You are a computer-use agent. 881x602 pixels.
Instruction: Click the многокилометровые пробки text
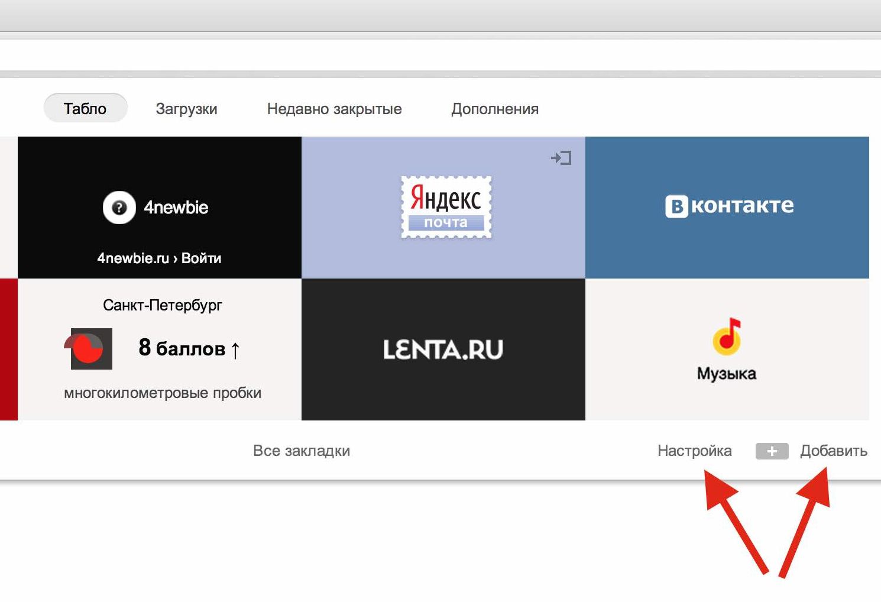point(163,393)
